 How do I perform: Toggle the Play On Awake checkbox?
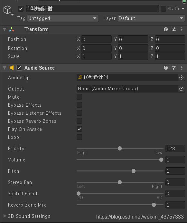(79, 129)
